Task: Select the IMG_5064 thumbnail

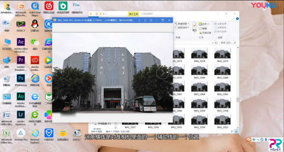Action: (x=199, y=88)
